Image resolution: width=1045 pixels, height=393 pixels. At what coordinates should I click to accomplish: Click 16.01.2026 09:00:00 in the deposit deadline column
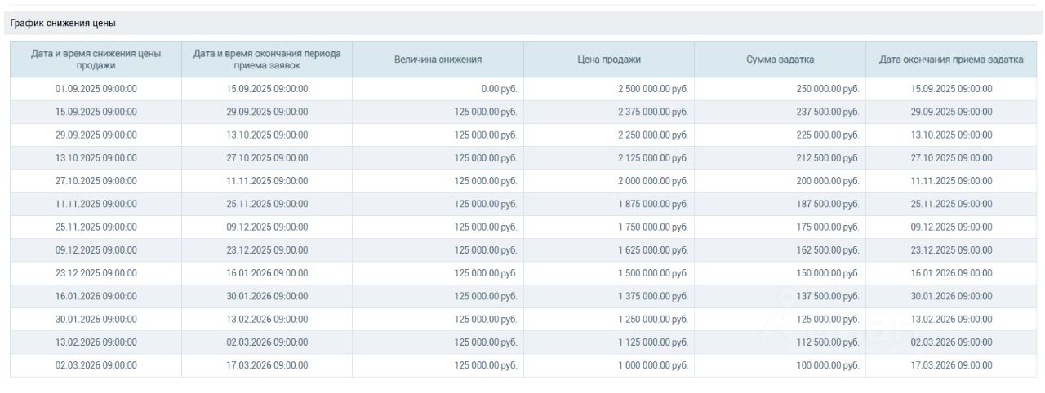pos(952,273)
